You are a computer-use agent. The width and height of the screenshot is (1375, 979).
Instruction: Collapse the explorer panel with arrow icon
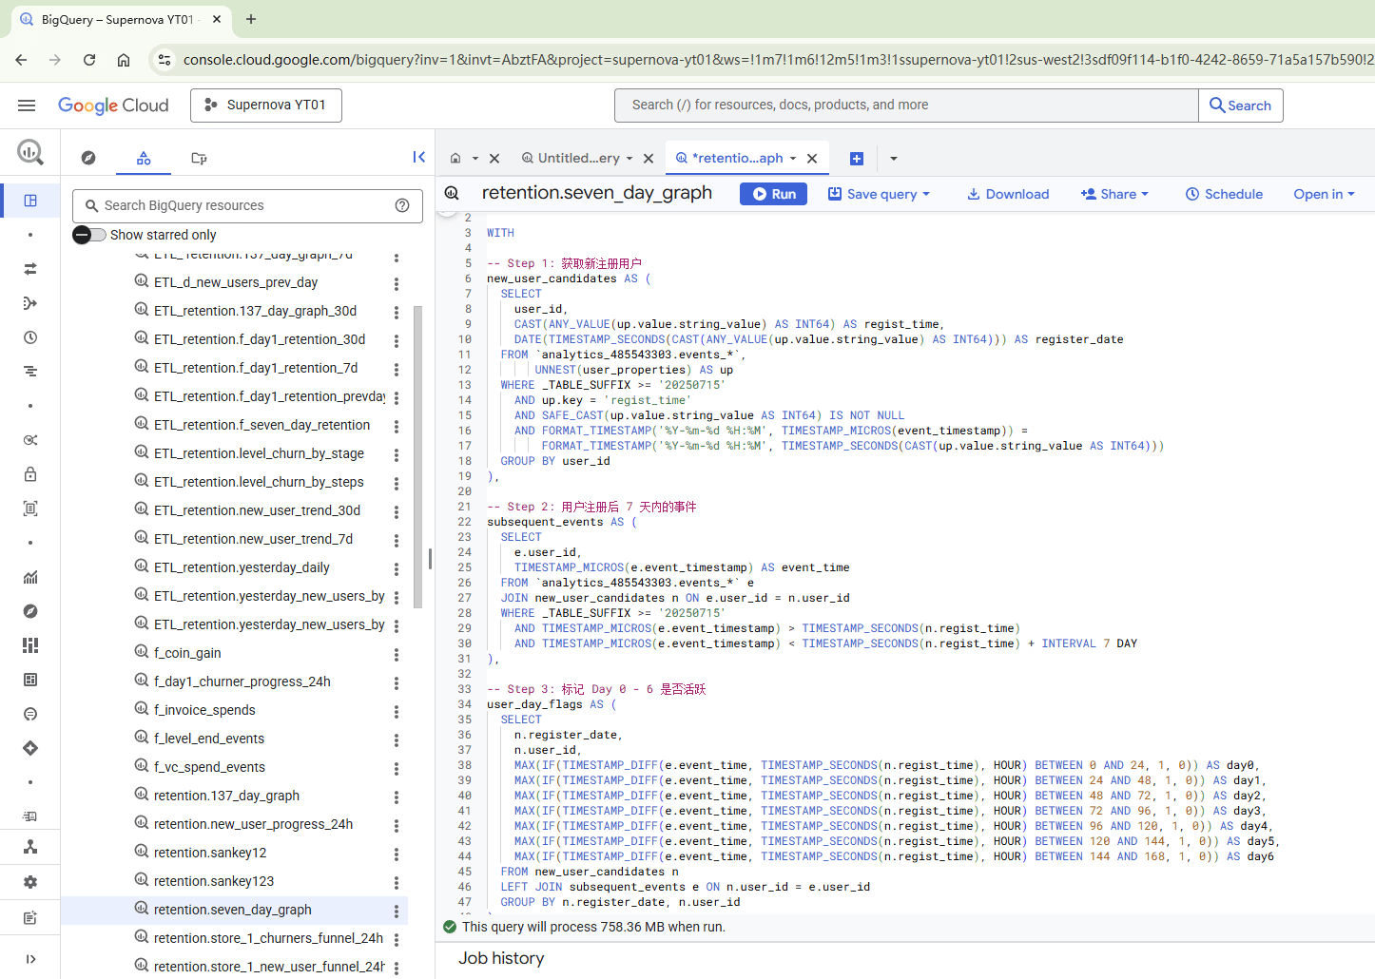point(418,157)
